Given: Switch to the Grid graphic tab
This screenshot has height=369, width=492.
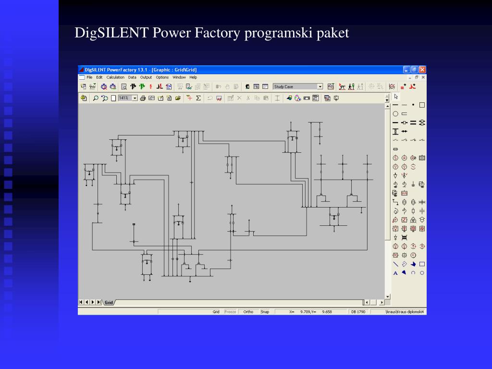Looking at the screenshot, I should pyautogui.click(x=109, y=303).
